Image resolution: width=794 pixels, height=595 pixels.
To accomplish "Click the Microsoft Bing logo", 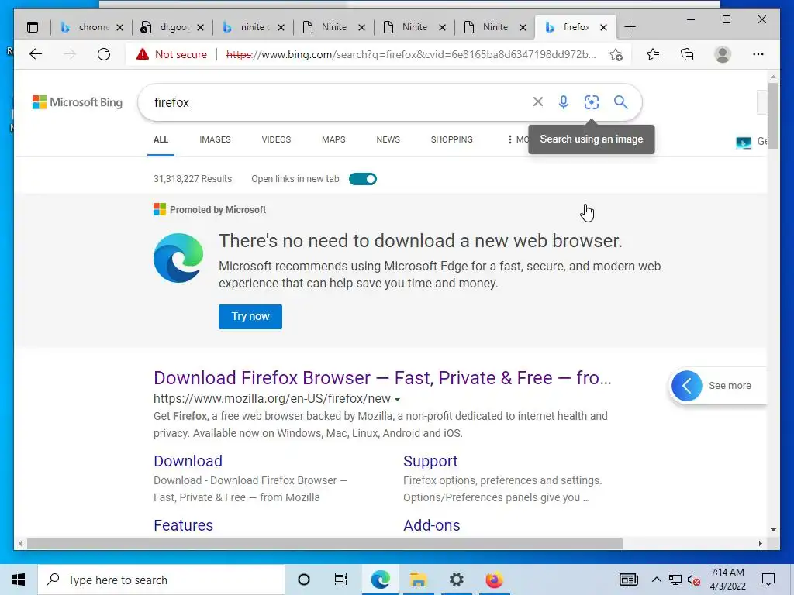I will pyautogui.click(x=78, y=102).
